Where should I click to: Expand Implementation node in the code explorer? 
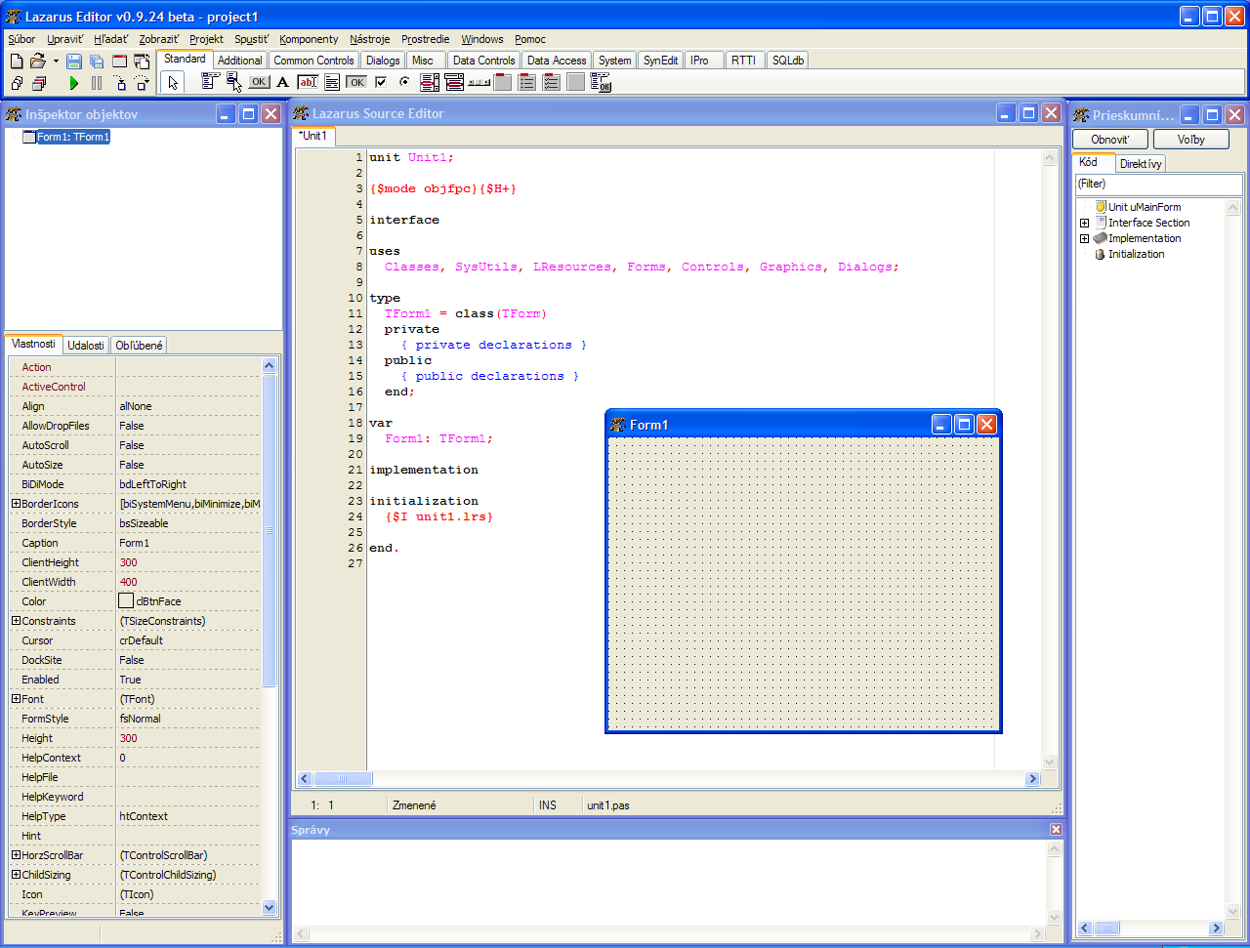click(1084, 238)
